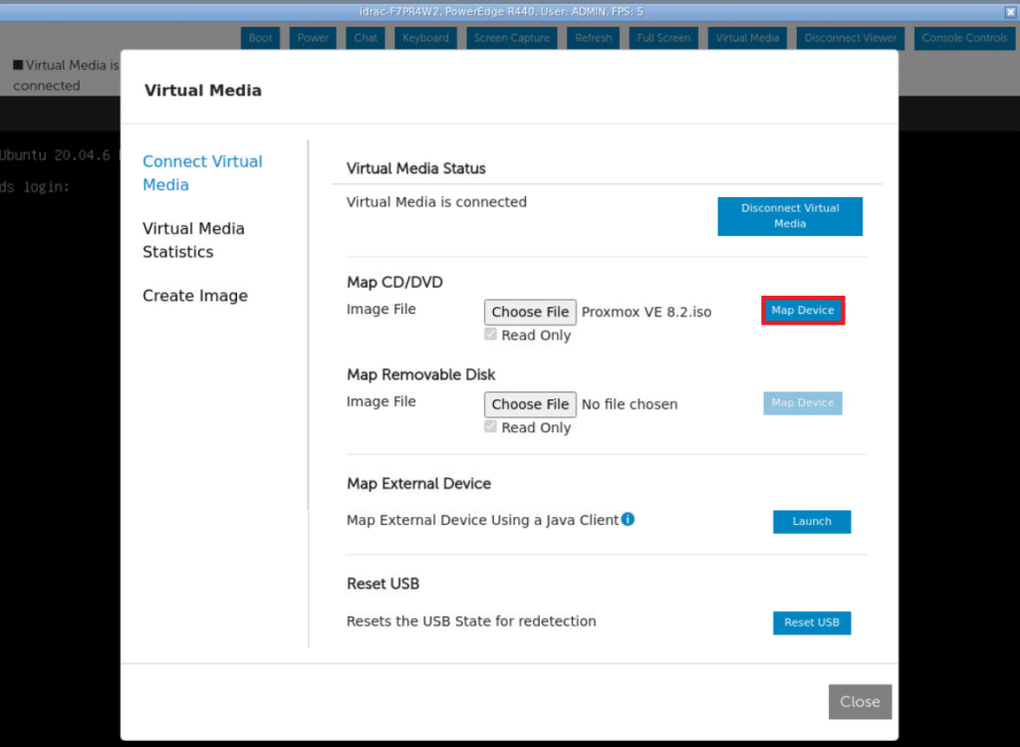The height and width of the screenshot is (747, 1020).
Task: Click the Power control in the toolbar
Action: (x=312, y=37)
